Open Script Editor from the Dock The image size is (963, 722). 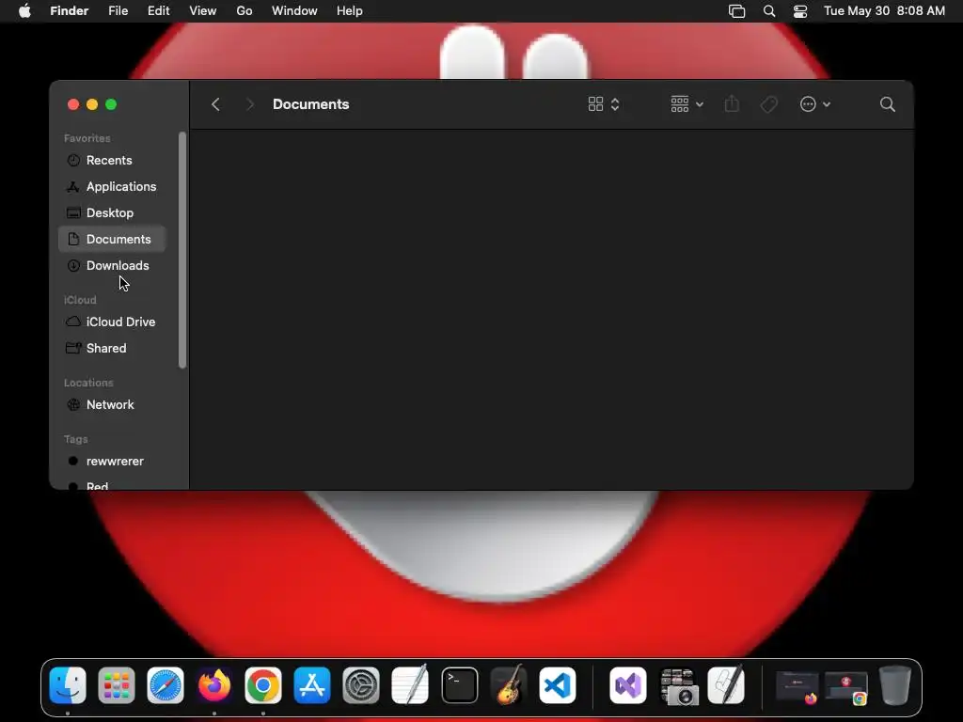pos(726,685)
